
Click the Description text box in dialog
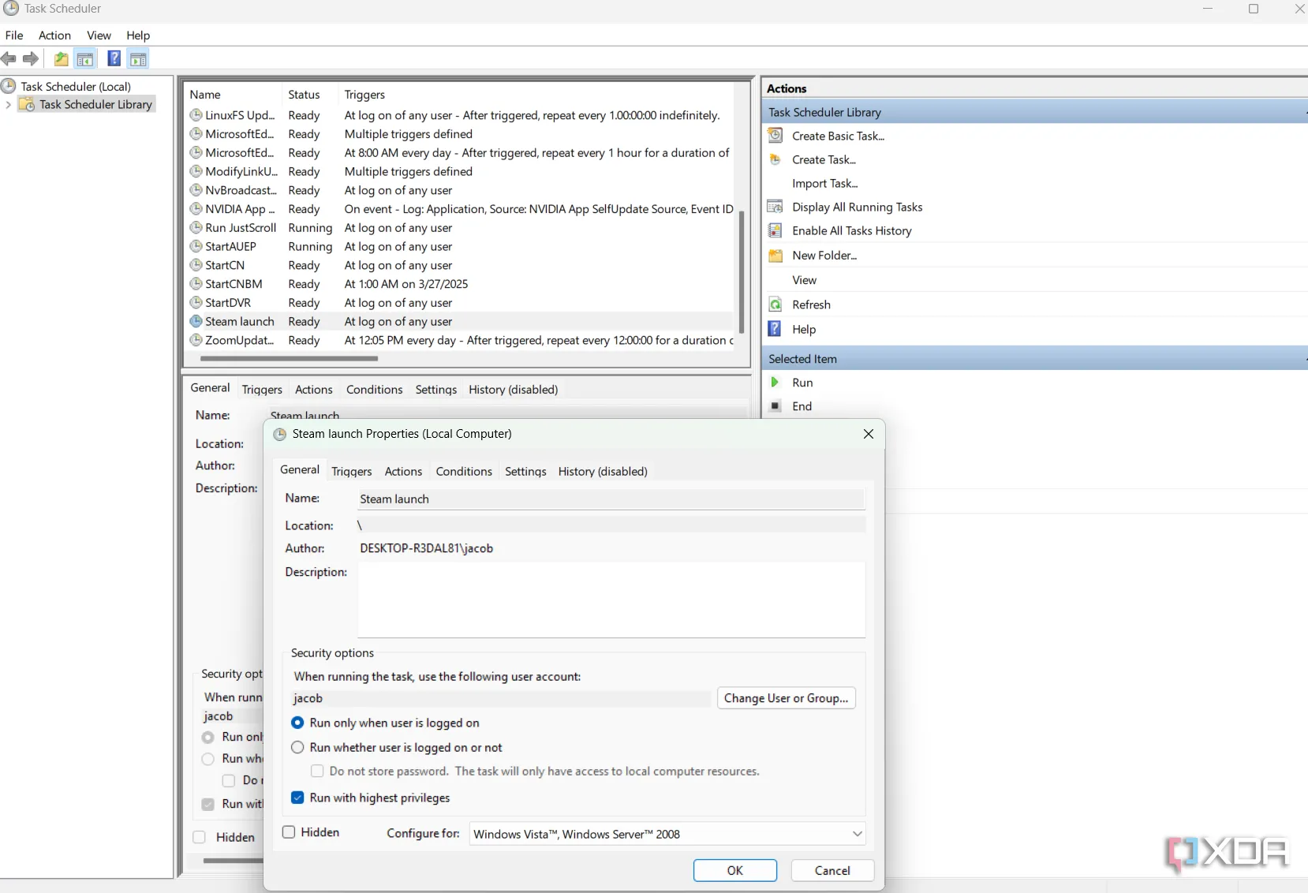click(x=611, y=600)
